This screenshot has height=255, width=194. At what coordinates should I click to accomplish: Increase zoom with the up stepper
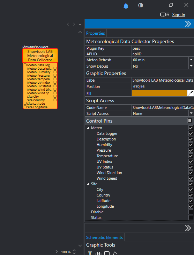point(74,250)
